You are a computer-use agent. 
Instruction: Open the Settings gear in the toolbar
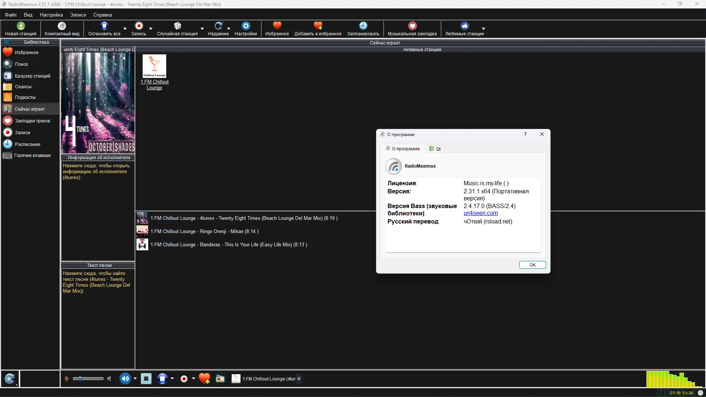(246, 26)
